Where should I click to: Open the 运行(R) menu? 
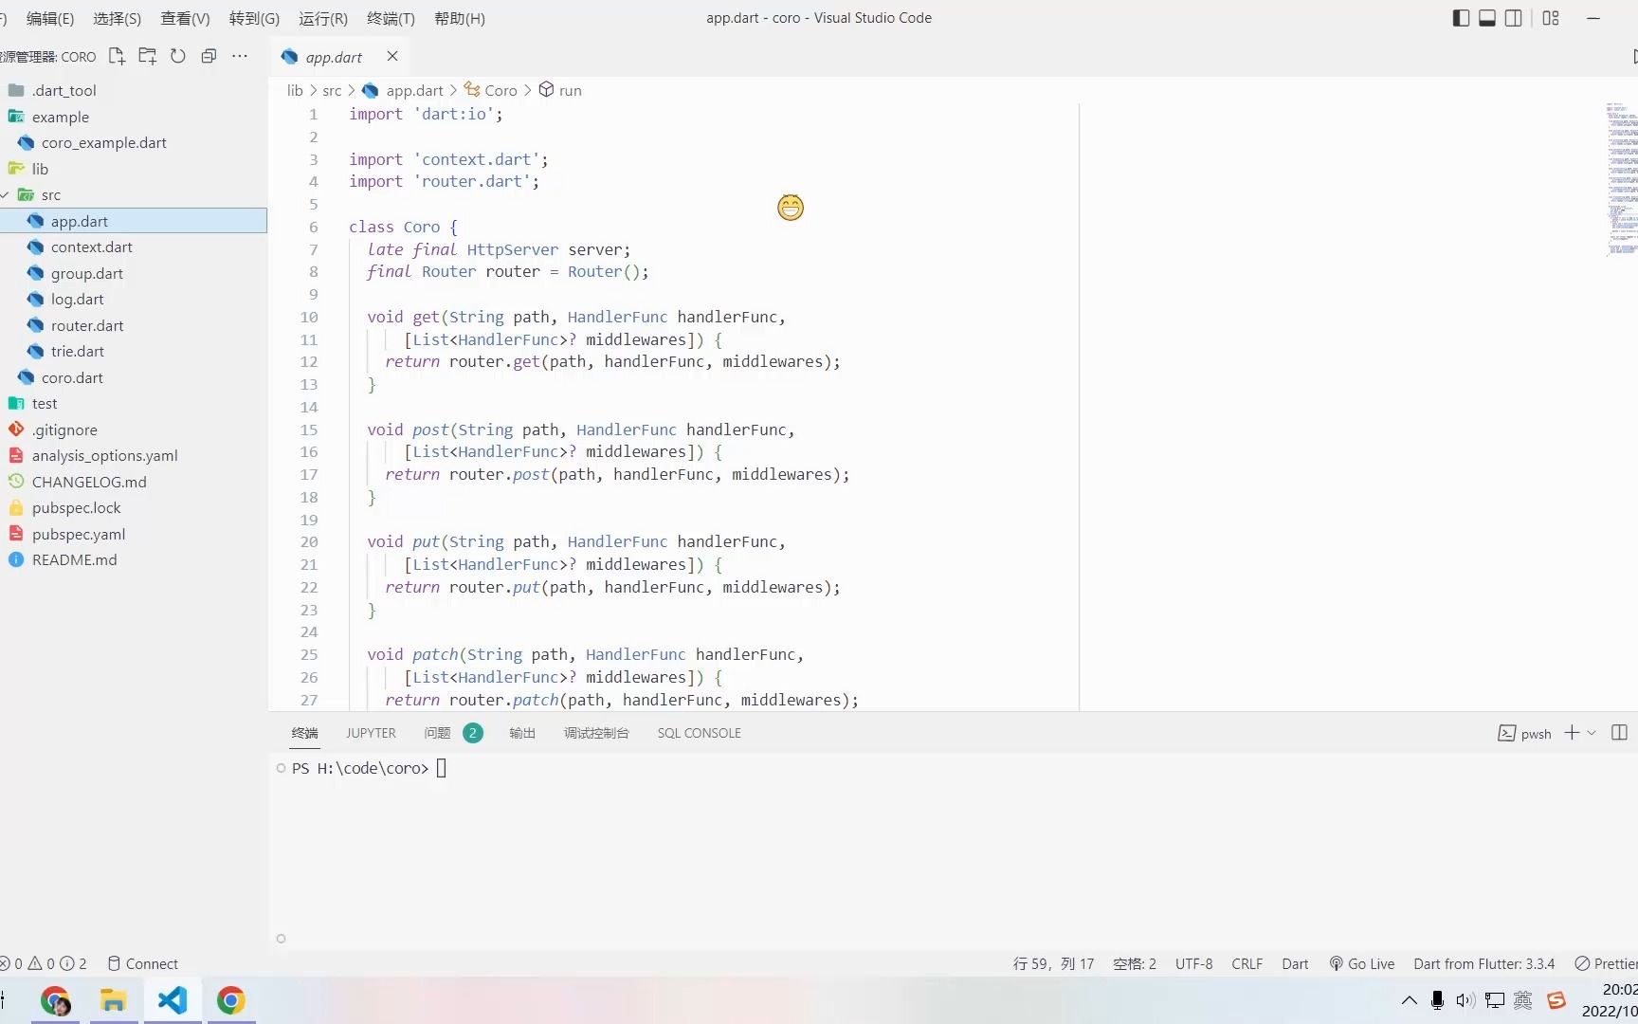322,18
